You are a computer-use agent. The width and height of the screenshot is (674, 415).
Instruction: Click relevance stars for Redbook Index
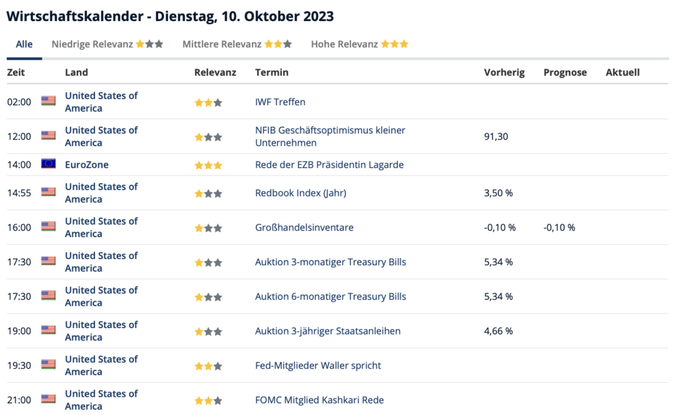[x=209, y=194]
